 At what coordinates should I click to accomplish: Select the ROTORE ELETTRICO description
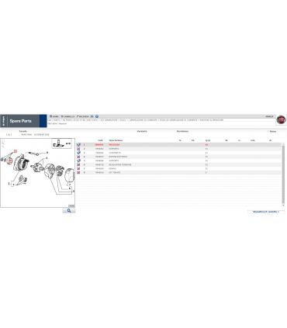pos(118,157)
